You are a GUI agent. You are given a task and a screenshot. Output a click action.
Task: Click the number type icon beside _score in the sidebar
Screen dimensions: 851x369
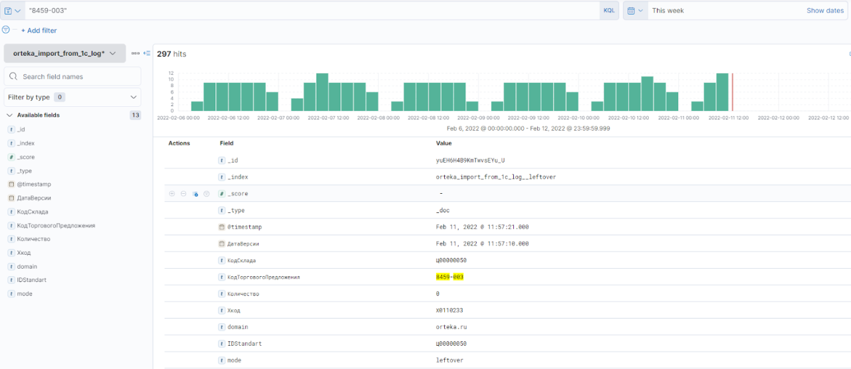click(x=11, y=157)
